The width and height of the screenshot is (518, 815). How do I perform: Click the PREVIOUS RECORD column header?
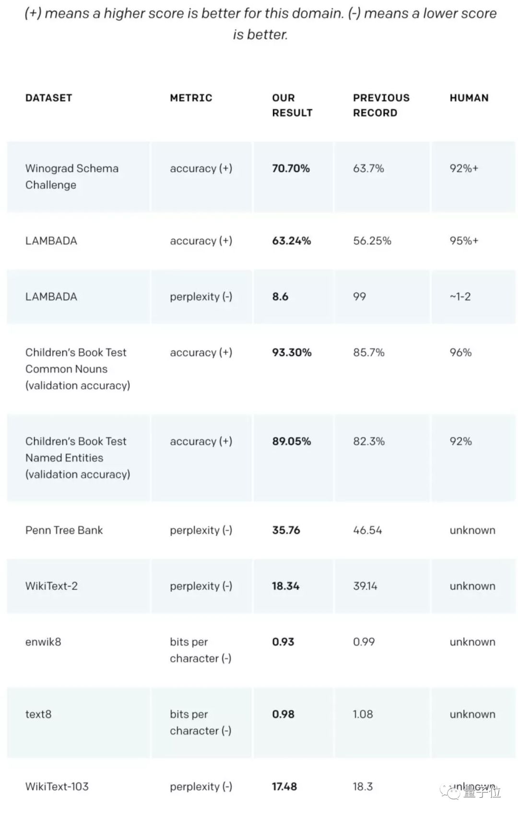381,105
